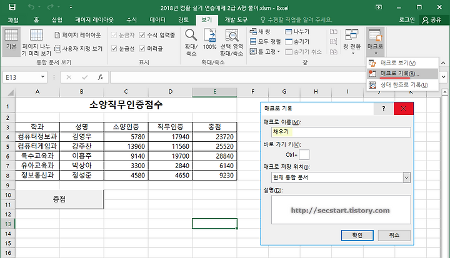The image size is (450, 258).
Task: Click the 숨기기 hide window button
Action: [x=297, y=42]
